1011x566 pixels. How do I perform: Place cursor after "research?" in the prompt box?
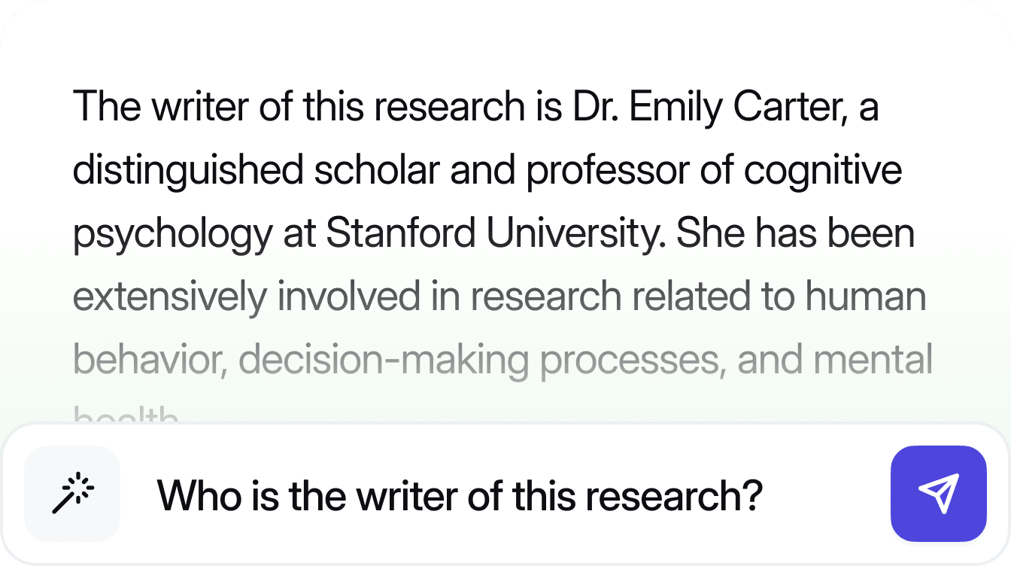764,494
